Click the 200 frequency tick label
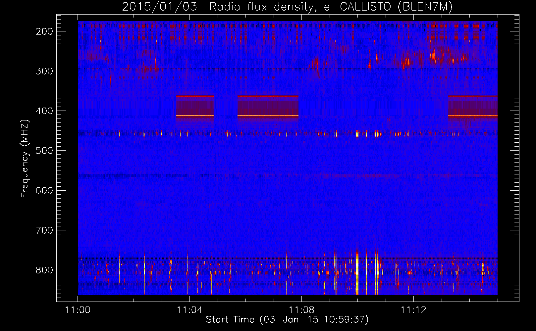The image size is (536, 331). click(44, 31)
